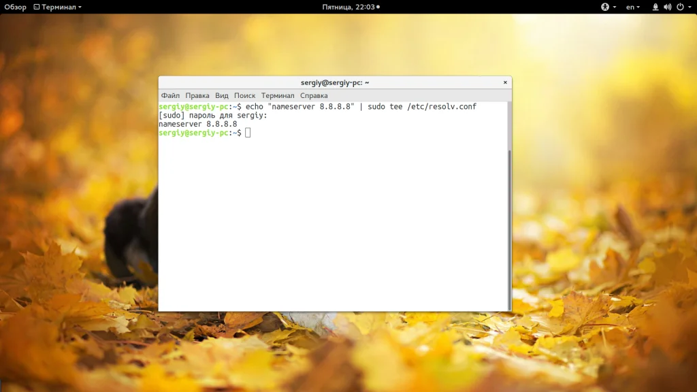697x392 pixels.
Task: Open the system menu dropdown arrow
Action: click(689, 7)
